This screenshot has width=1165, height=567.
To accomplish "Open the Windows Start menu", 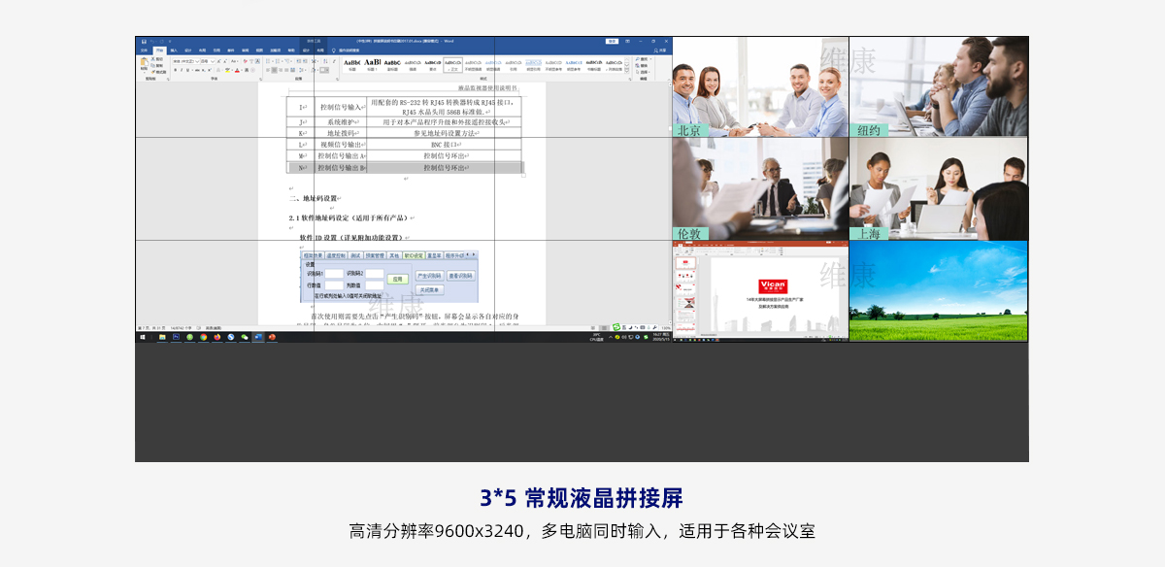I will (143, 337).
